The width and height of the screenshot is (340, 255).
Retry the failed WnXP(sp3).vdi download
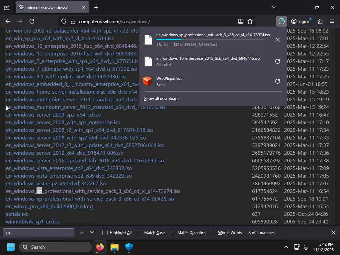(x=278, y=81)
